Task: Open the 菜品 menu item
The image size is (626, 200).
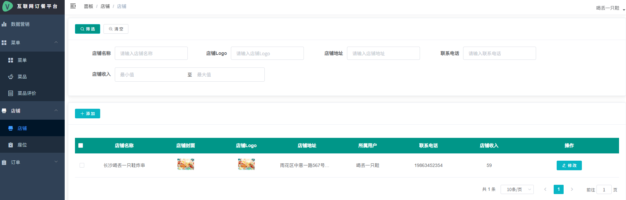Action: pos(32,77)
